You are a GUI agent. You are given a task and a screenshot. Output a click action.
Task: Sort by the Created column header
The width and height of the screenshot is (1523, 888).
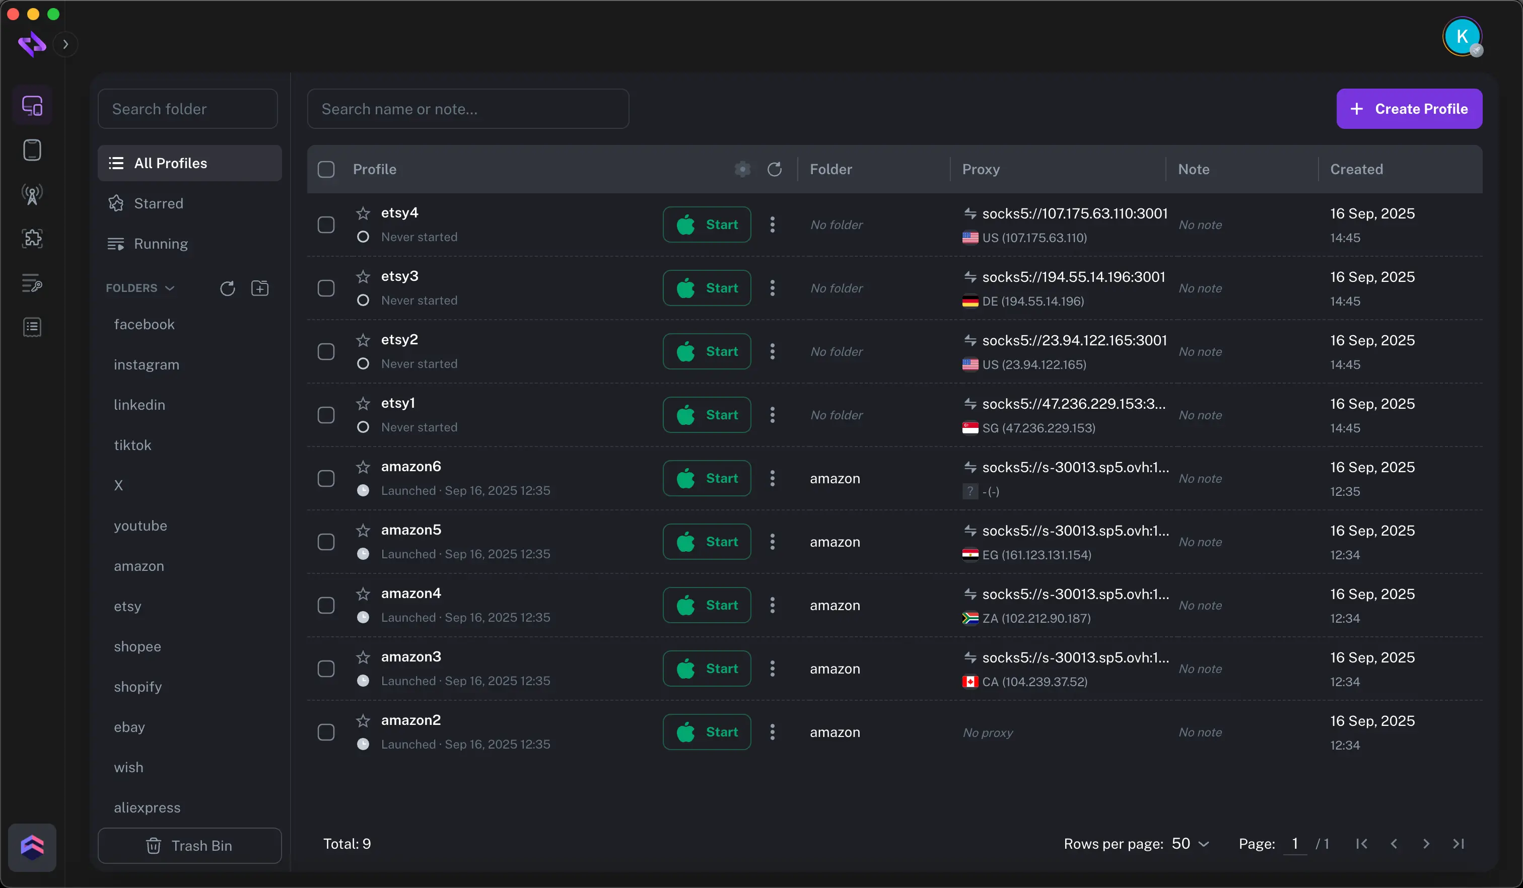pyautogui.click(x=1356, y=169)
